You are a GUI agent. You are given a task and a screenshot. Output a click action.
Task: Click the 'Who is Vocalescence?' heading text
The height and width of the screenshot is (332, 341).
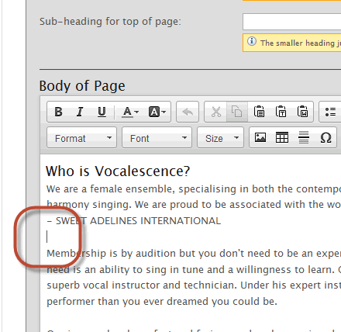[118, 171]
